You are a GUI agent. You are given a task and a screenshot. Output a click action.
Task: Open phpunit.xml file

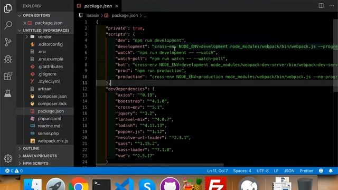pyautogui.click(x=49, y=118)
